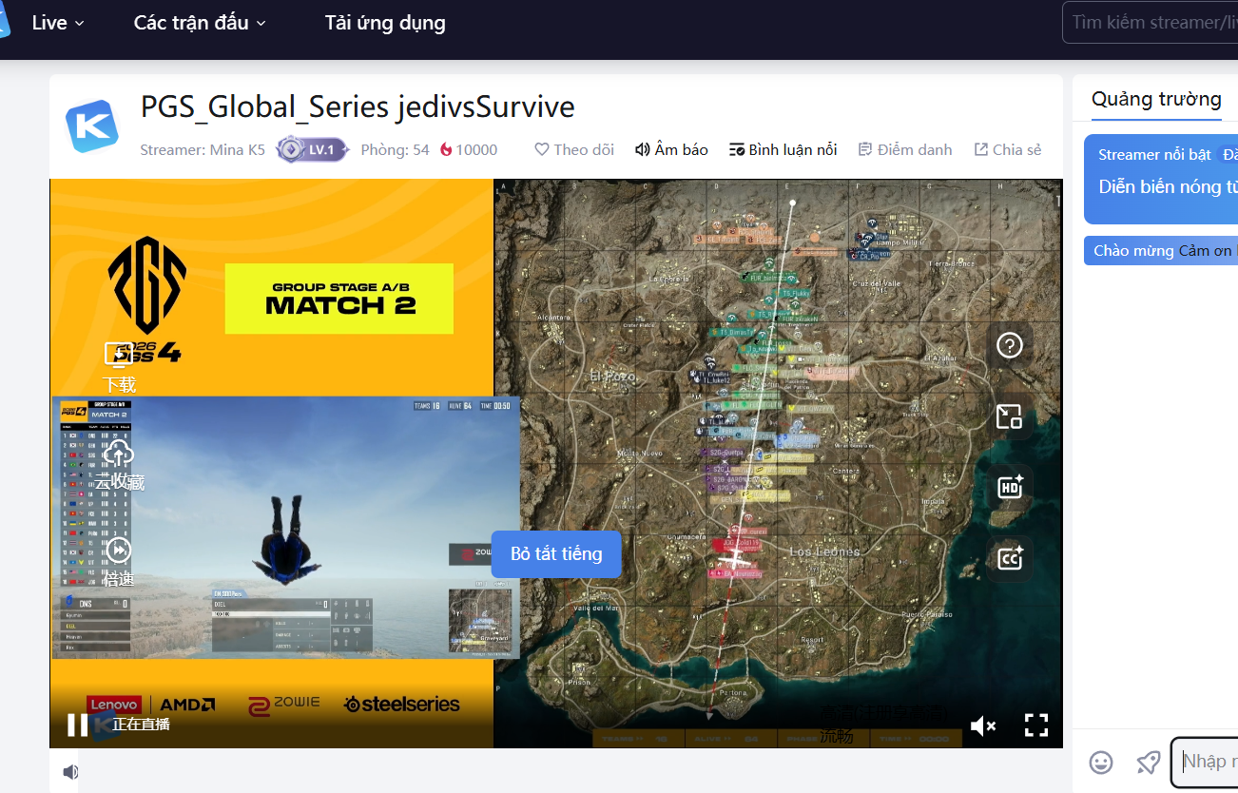Click the 正在直播 live status label

pyautogui.click(x=142, y=725)
